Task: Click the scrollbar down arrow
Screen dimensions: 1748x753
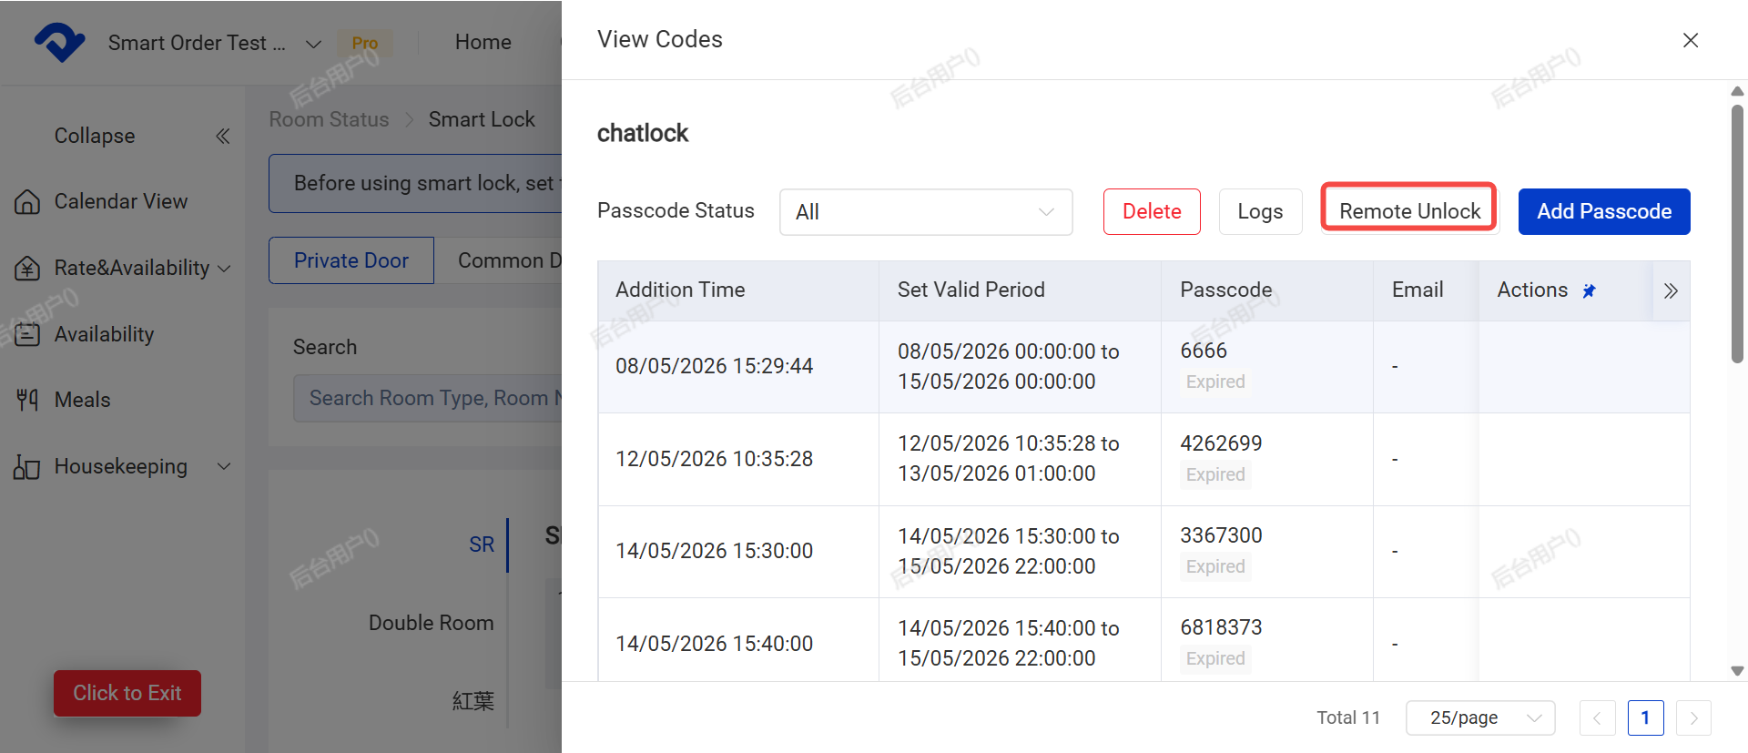Action: click(x=1737, y=671)
